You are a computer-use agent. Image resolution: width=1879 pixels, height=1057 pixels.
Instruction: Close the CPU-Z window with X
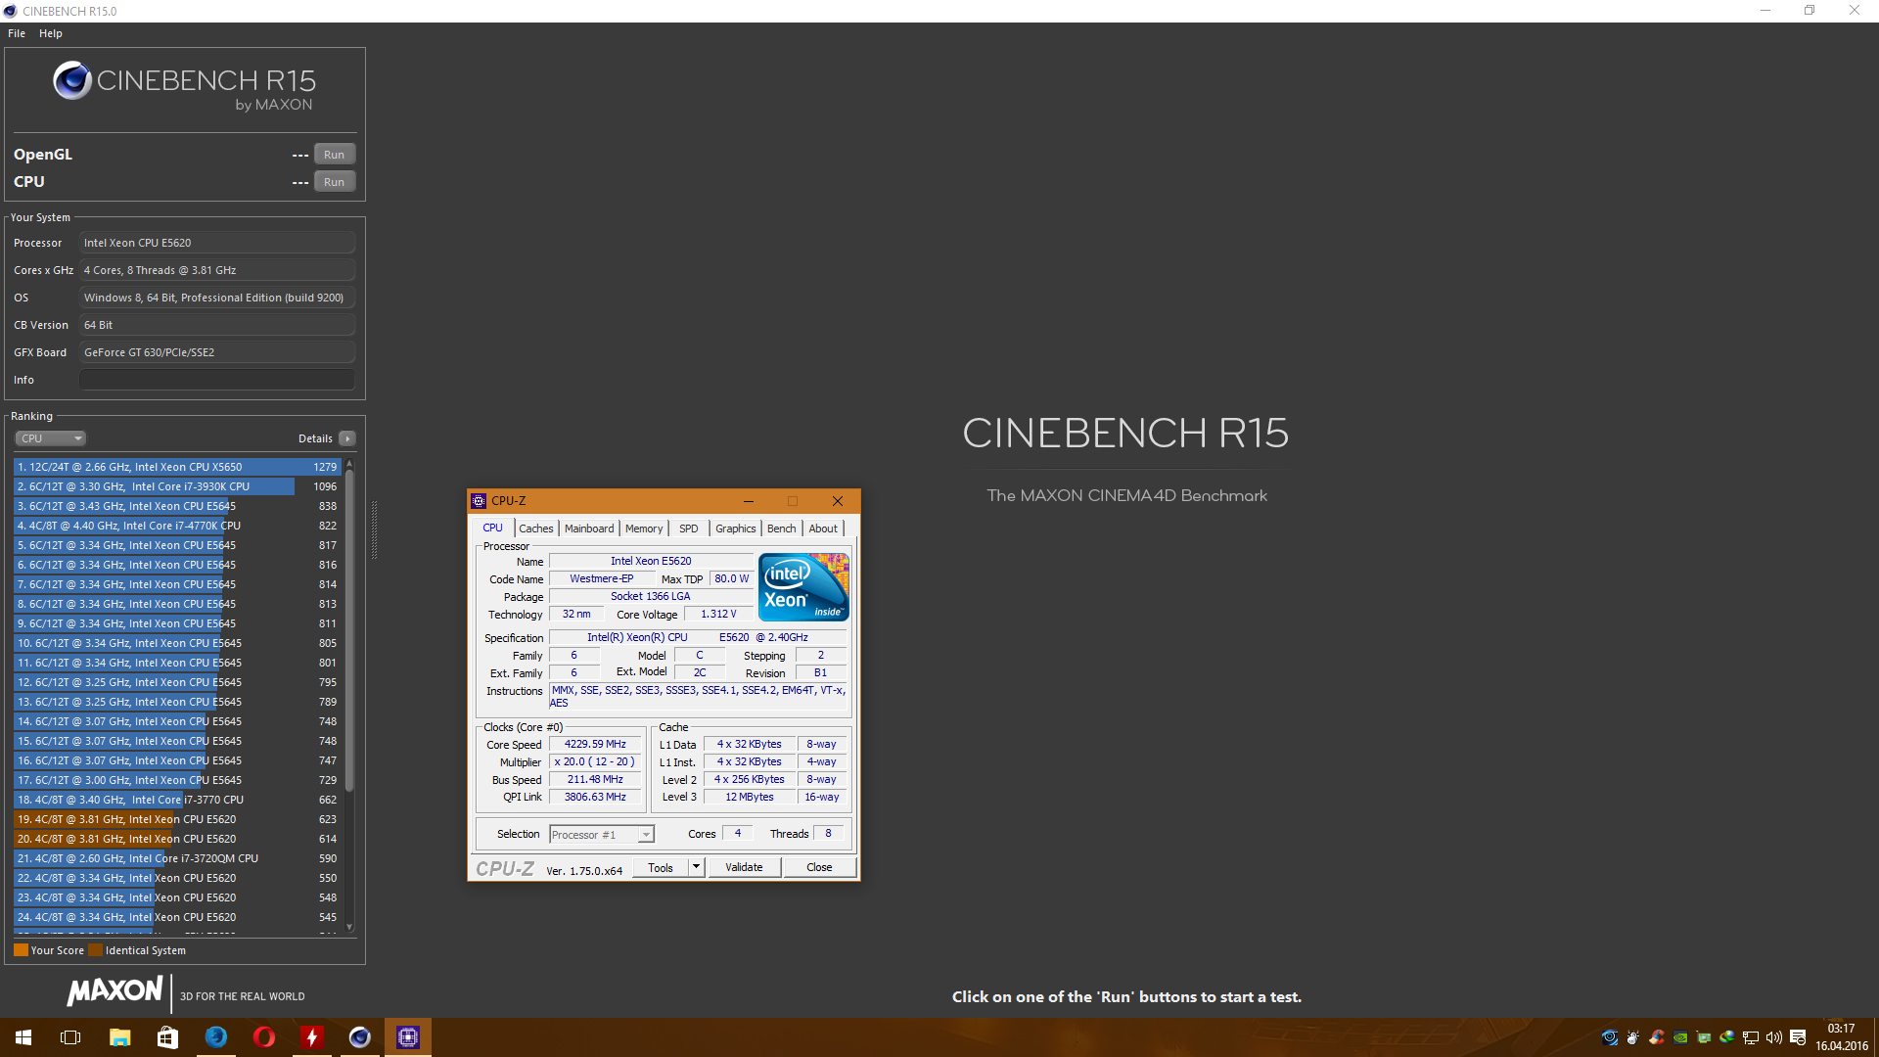click(838, 501)
